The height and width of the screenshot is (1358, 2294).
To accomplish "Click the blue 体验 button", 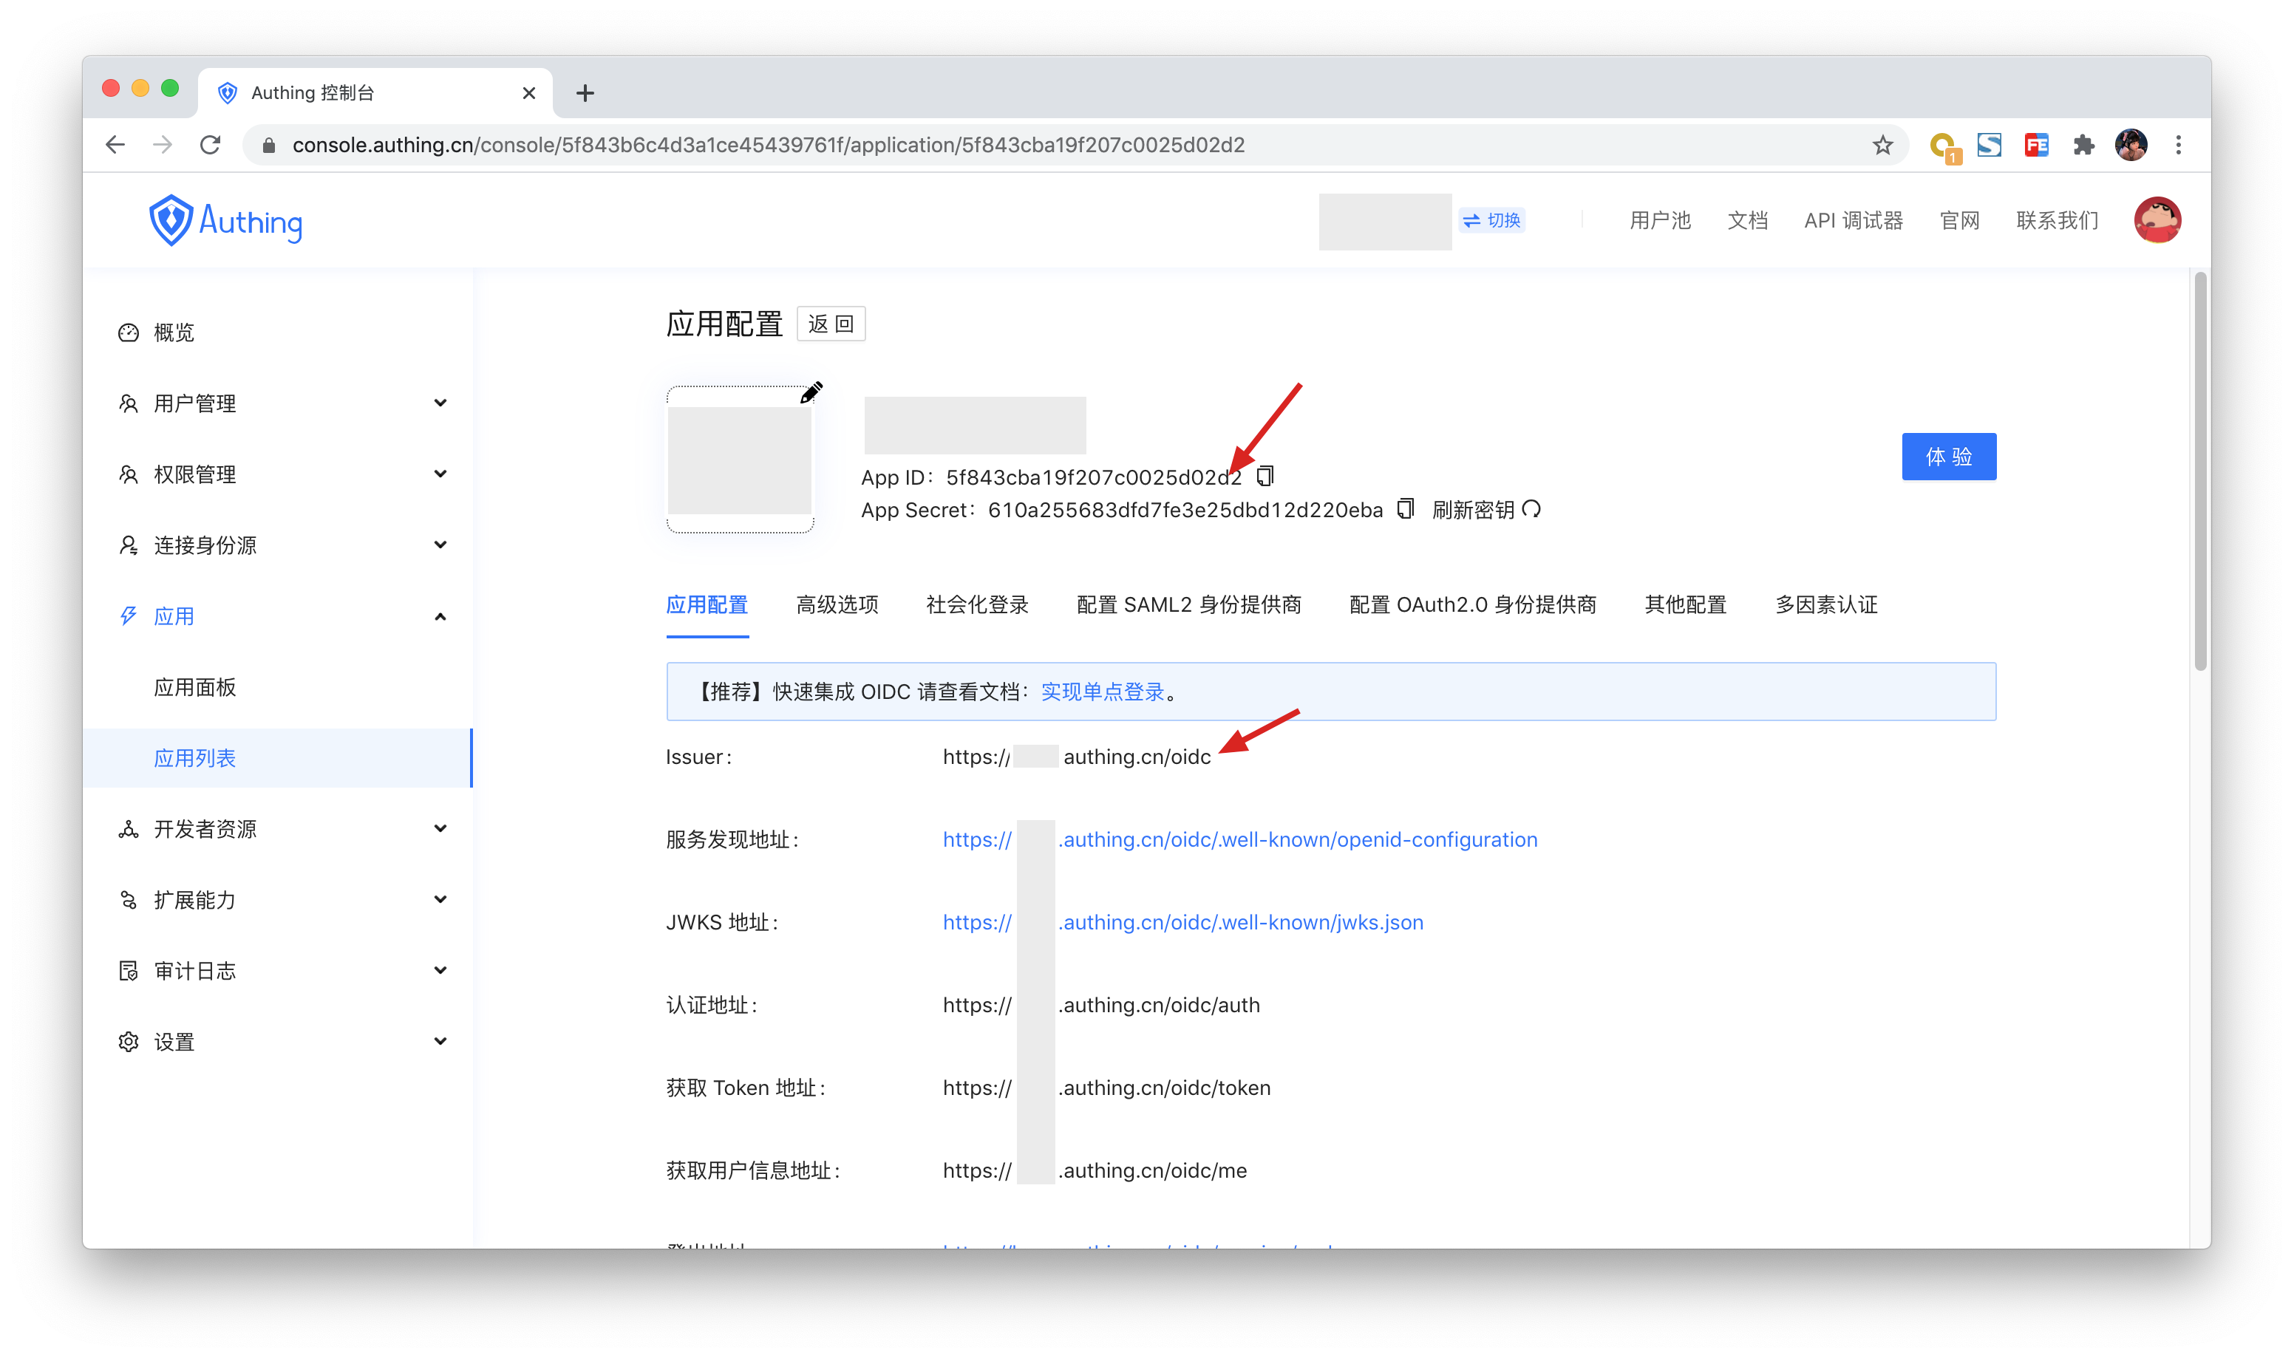I will (x=1948, y=457).
